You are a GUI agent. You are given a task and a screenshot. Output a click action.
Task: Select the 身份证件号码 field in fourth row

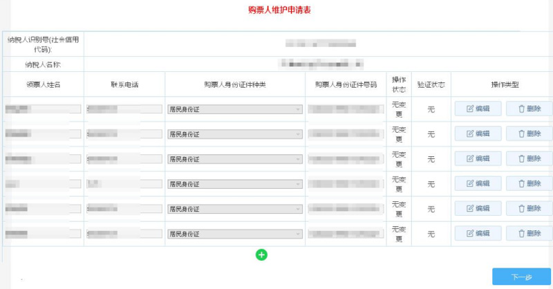[x=346, y=184]
